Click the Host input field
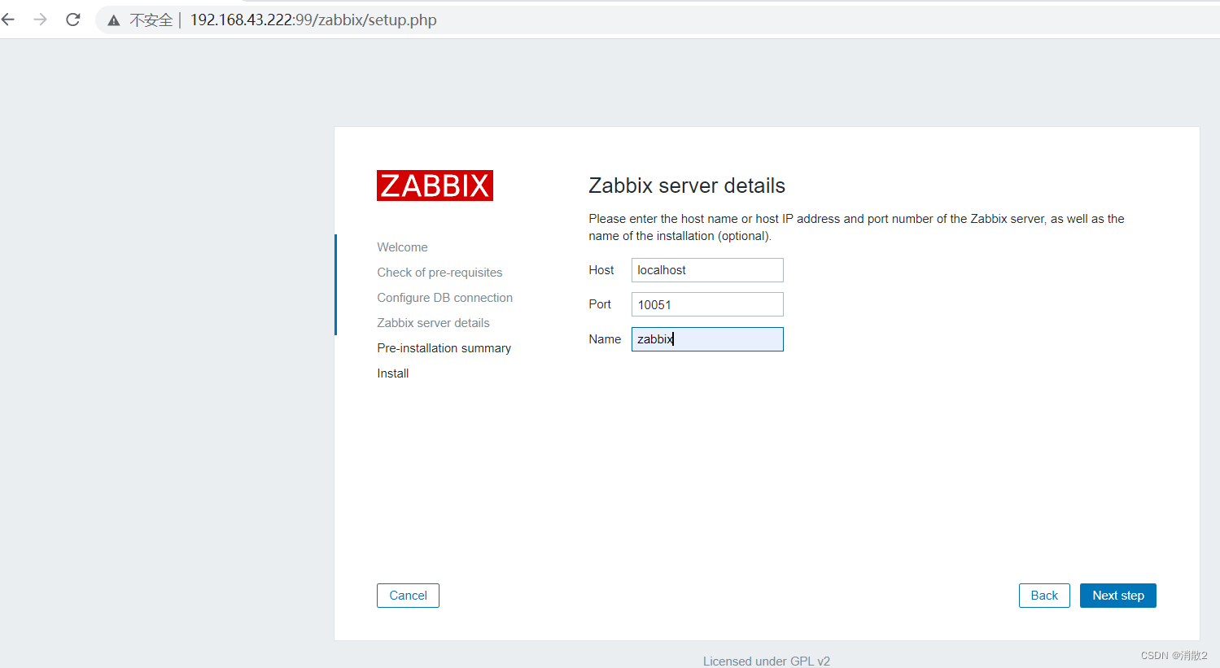Screen dimensions: 1220x668 (707, 270)
